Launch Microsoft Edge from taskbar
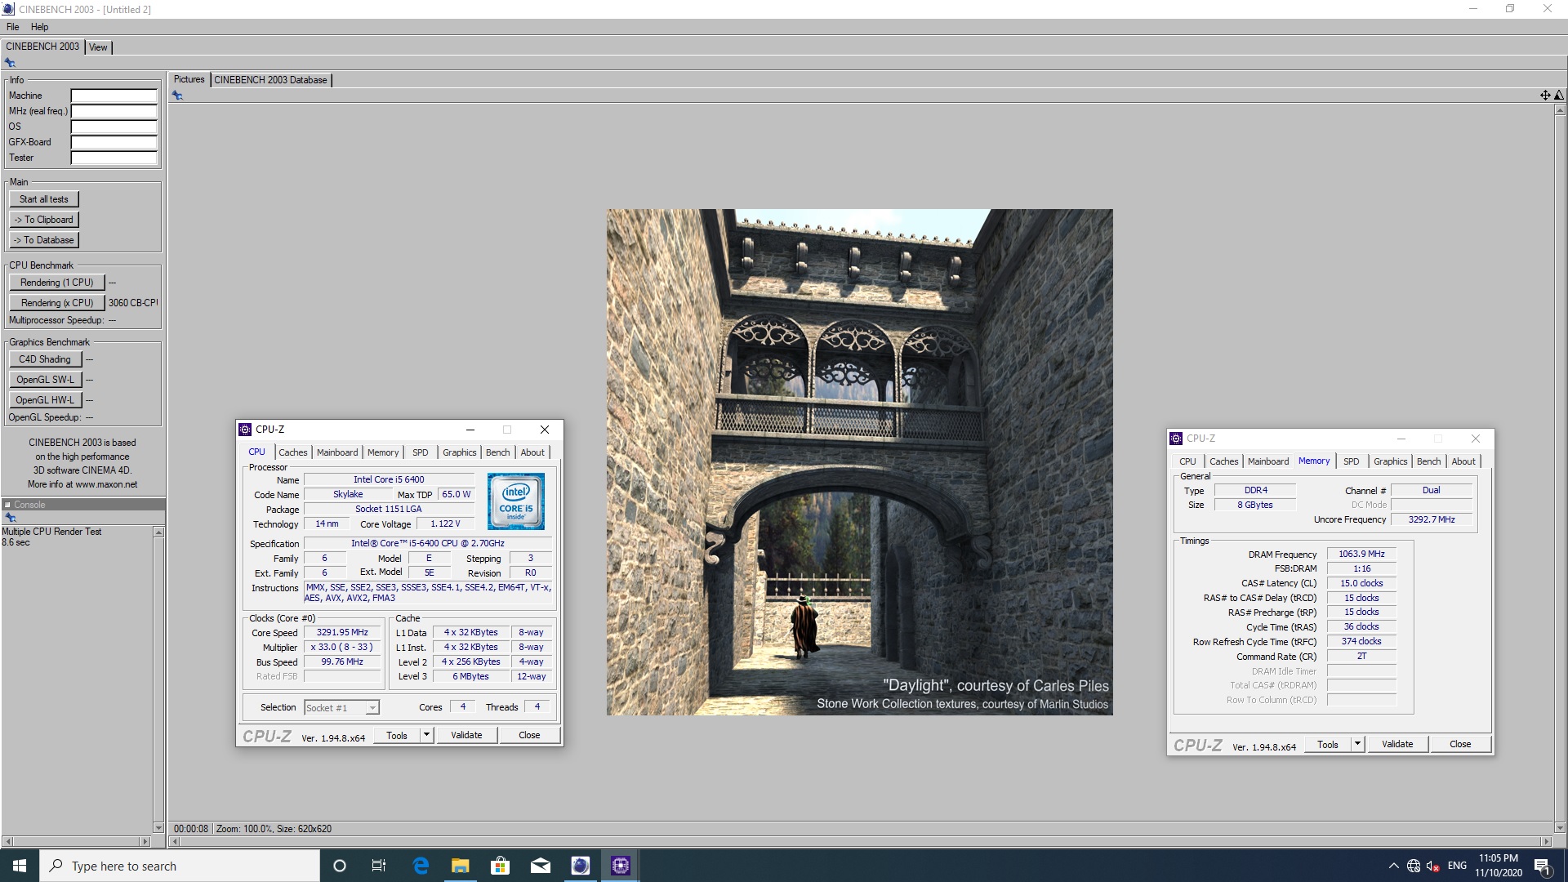 pos(421,866)
